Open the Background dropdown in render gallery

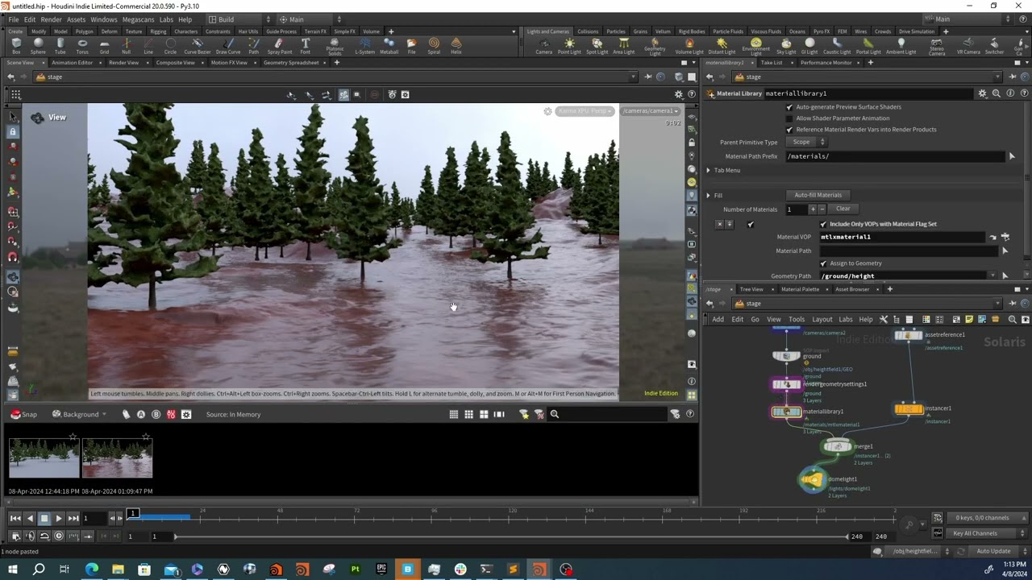[x=80, y=414]
